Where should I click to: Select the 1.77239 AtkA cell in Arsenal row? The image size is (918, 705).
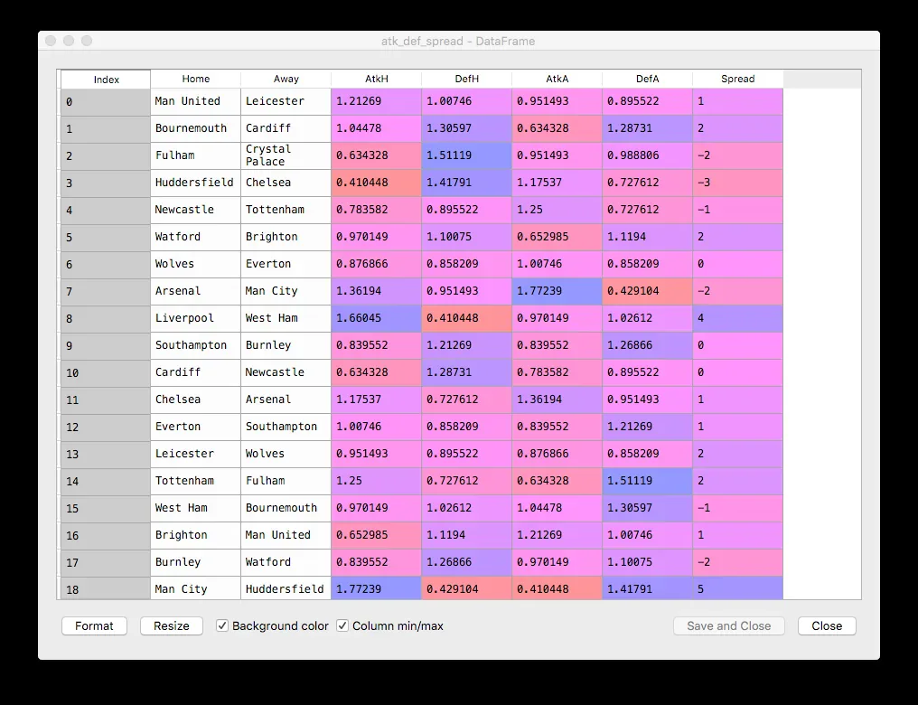point(557,292)
